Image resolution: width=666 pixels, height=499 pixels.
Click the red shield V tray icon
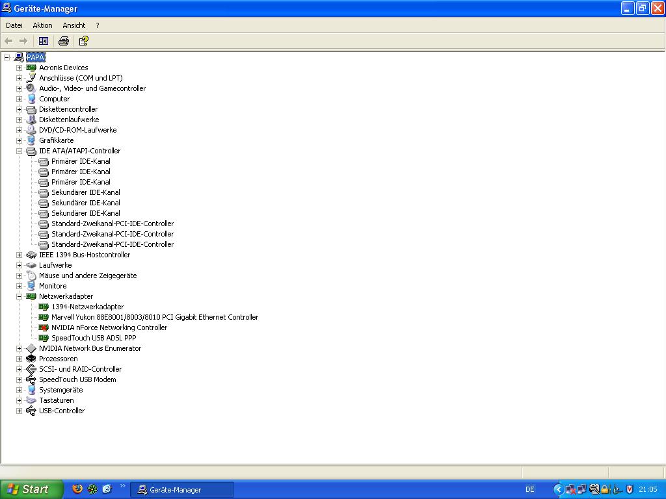click(630, 490)
